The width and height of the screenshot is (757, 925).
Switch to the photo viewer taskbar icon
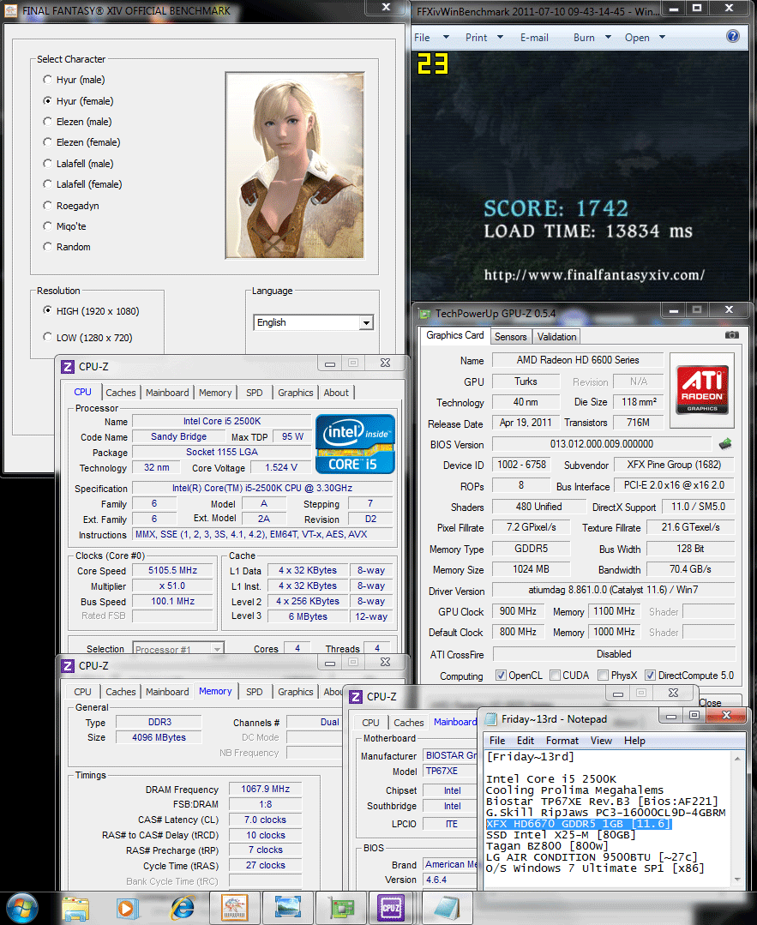pos(288,908)
